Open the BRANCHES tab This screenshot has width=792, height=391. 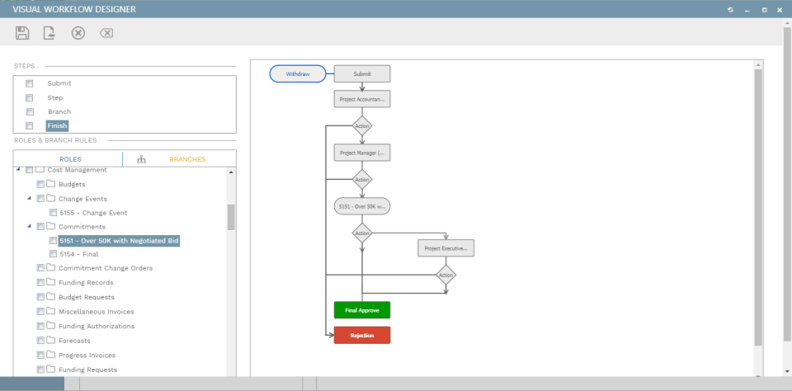(x=187, y=159)
